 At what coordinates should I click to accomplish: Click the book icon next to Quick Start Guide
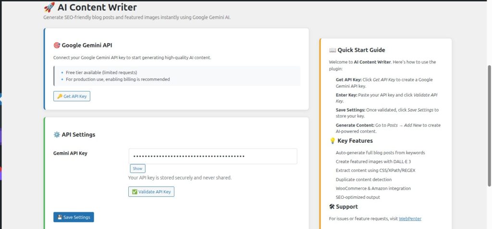point(332,50)
